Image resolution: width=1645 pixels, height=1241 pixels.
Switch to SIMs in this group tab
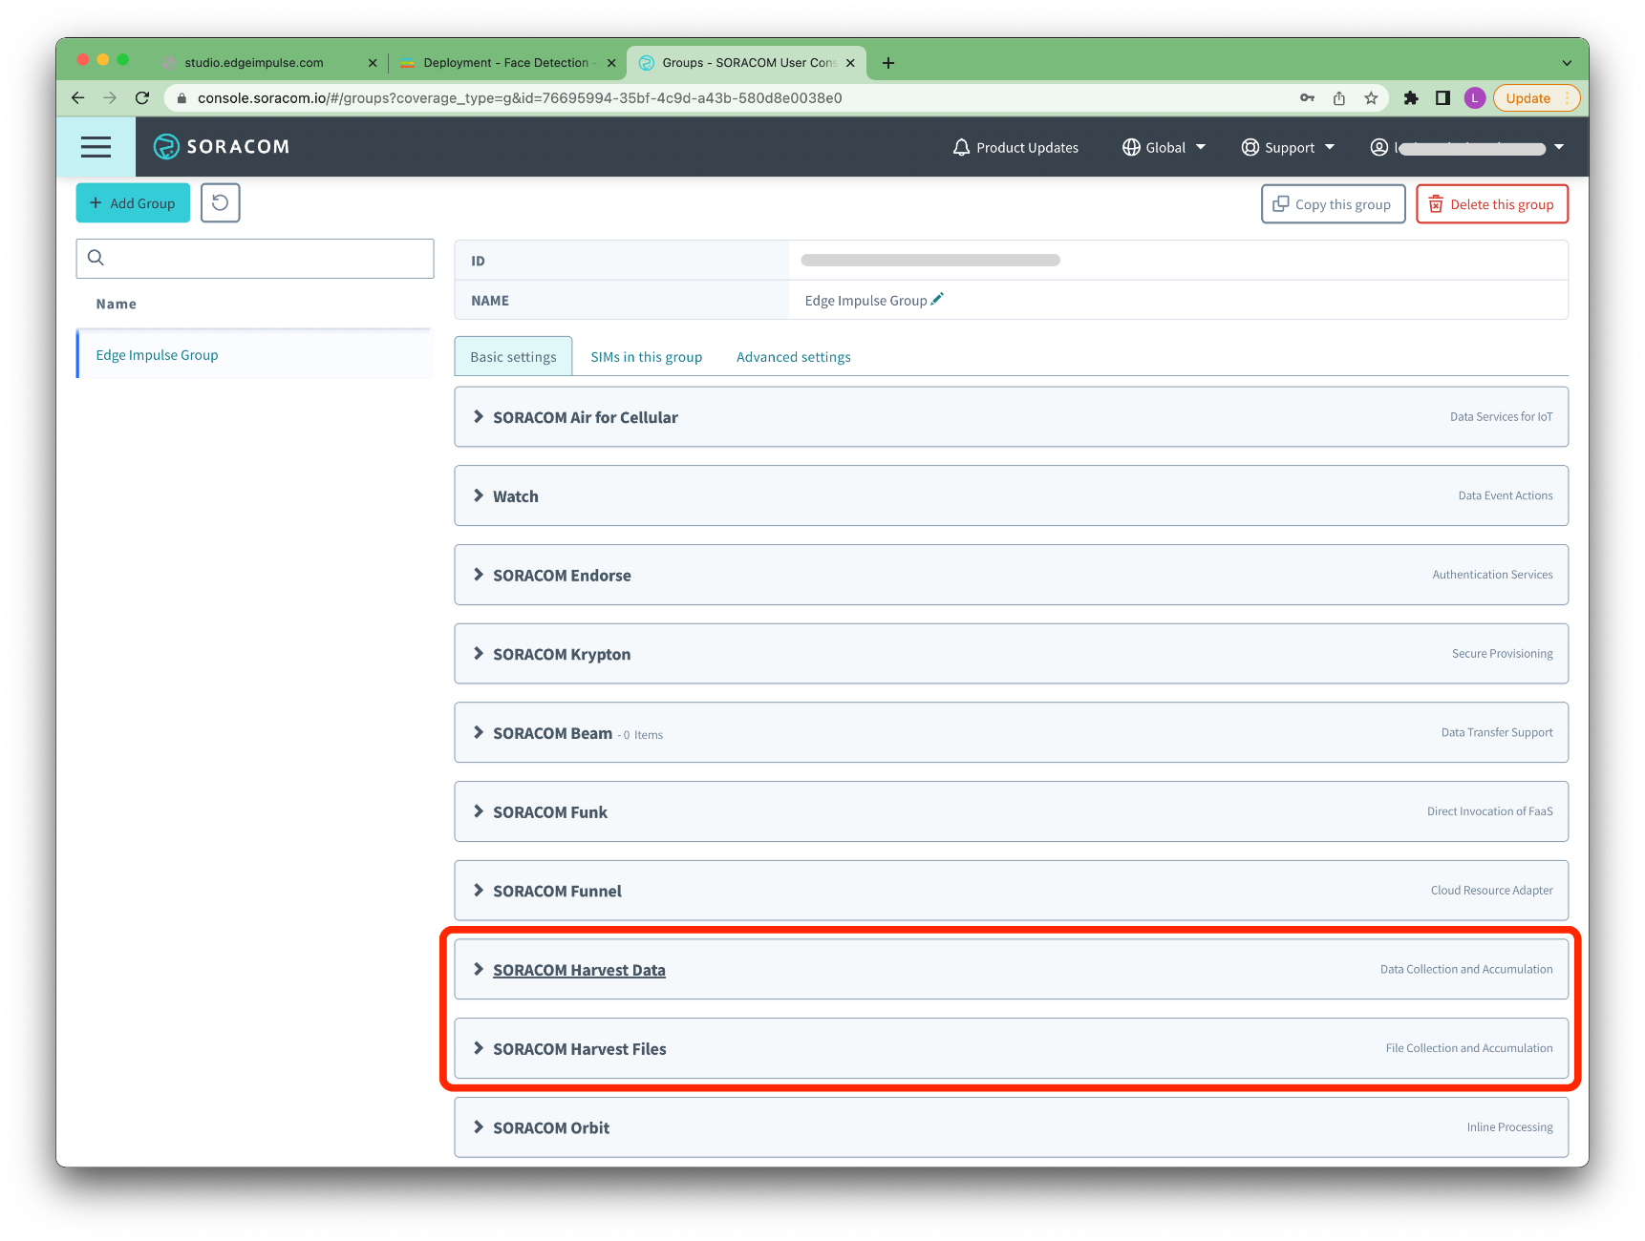click(x=646, y=357)
